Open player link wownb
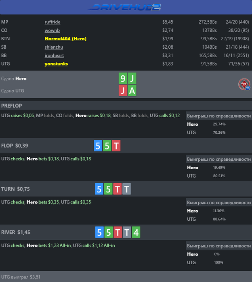 [52, 30]
